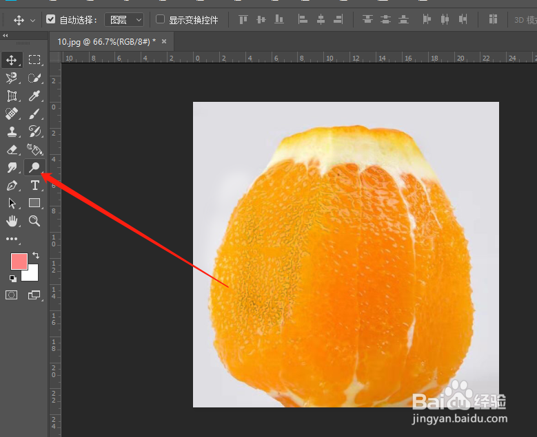Select the Type tool
The image size is (537, 437).
pos(34,185)
